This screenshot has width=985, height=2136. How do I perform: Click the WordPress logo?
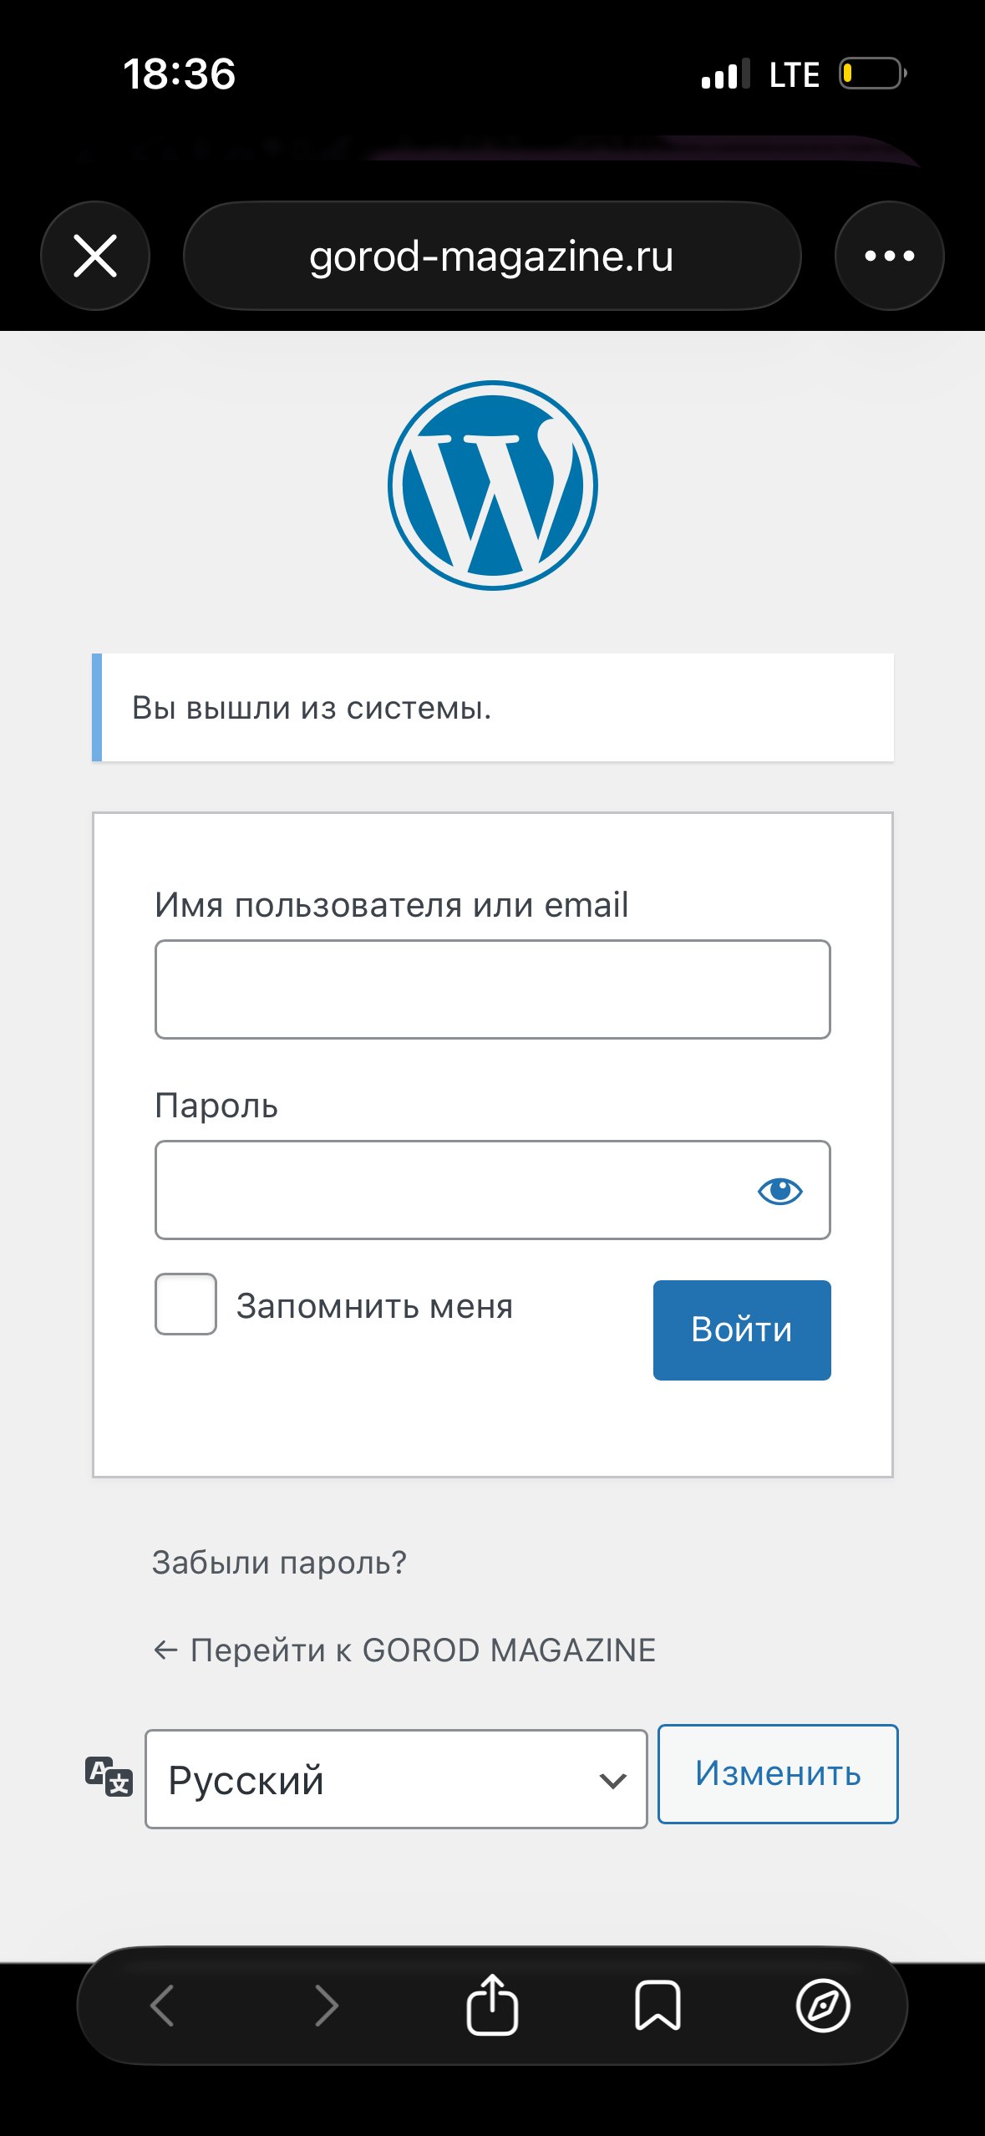pos(493,486)
